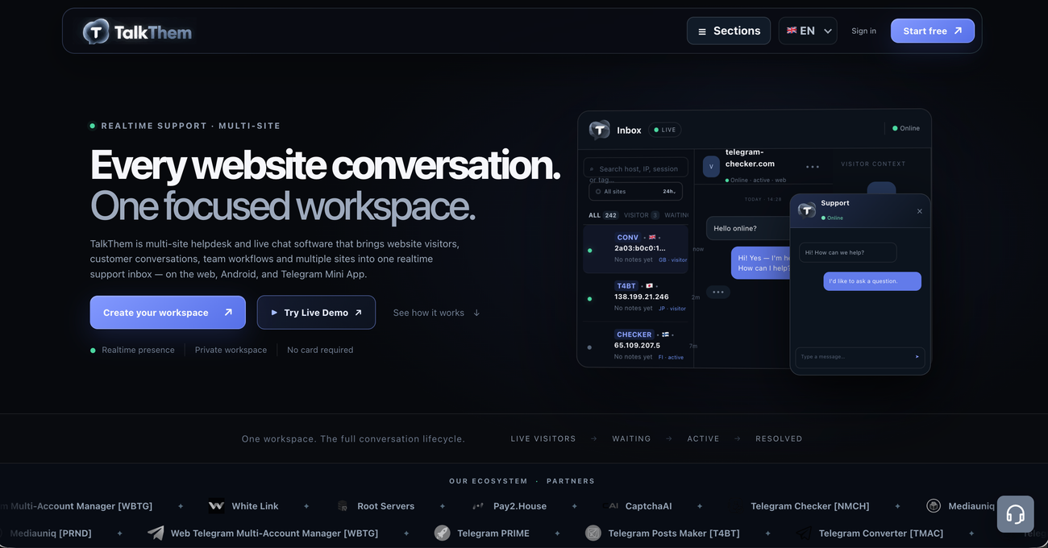Click the paper plane icon beside Web Telegram
The width and height of the screenshot is (1048, 548).
tap(156, 533)
